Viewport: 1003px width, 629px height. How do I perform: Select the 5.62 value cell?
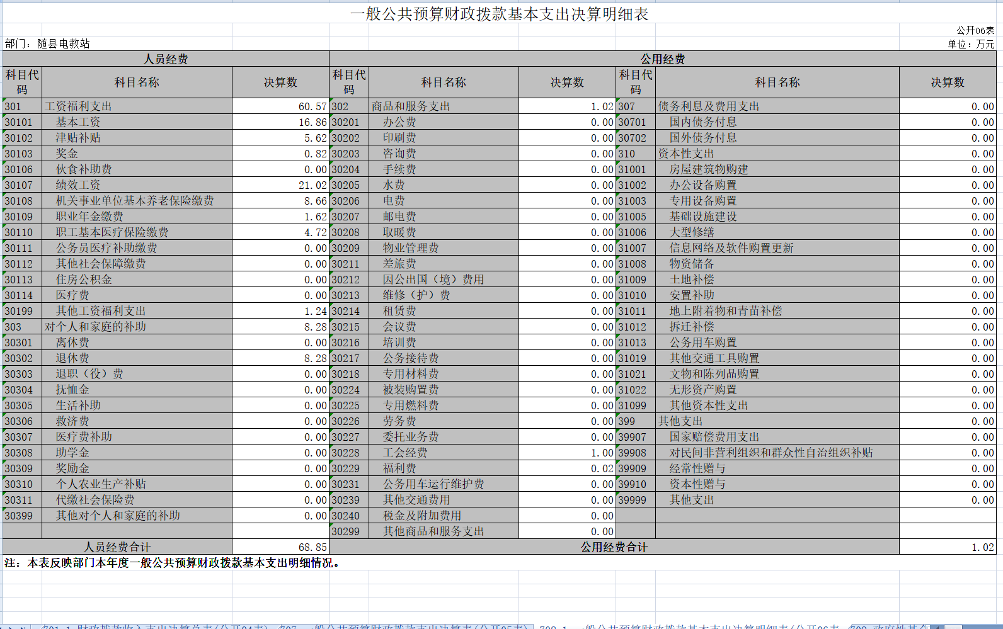coord(280,138)
